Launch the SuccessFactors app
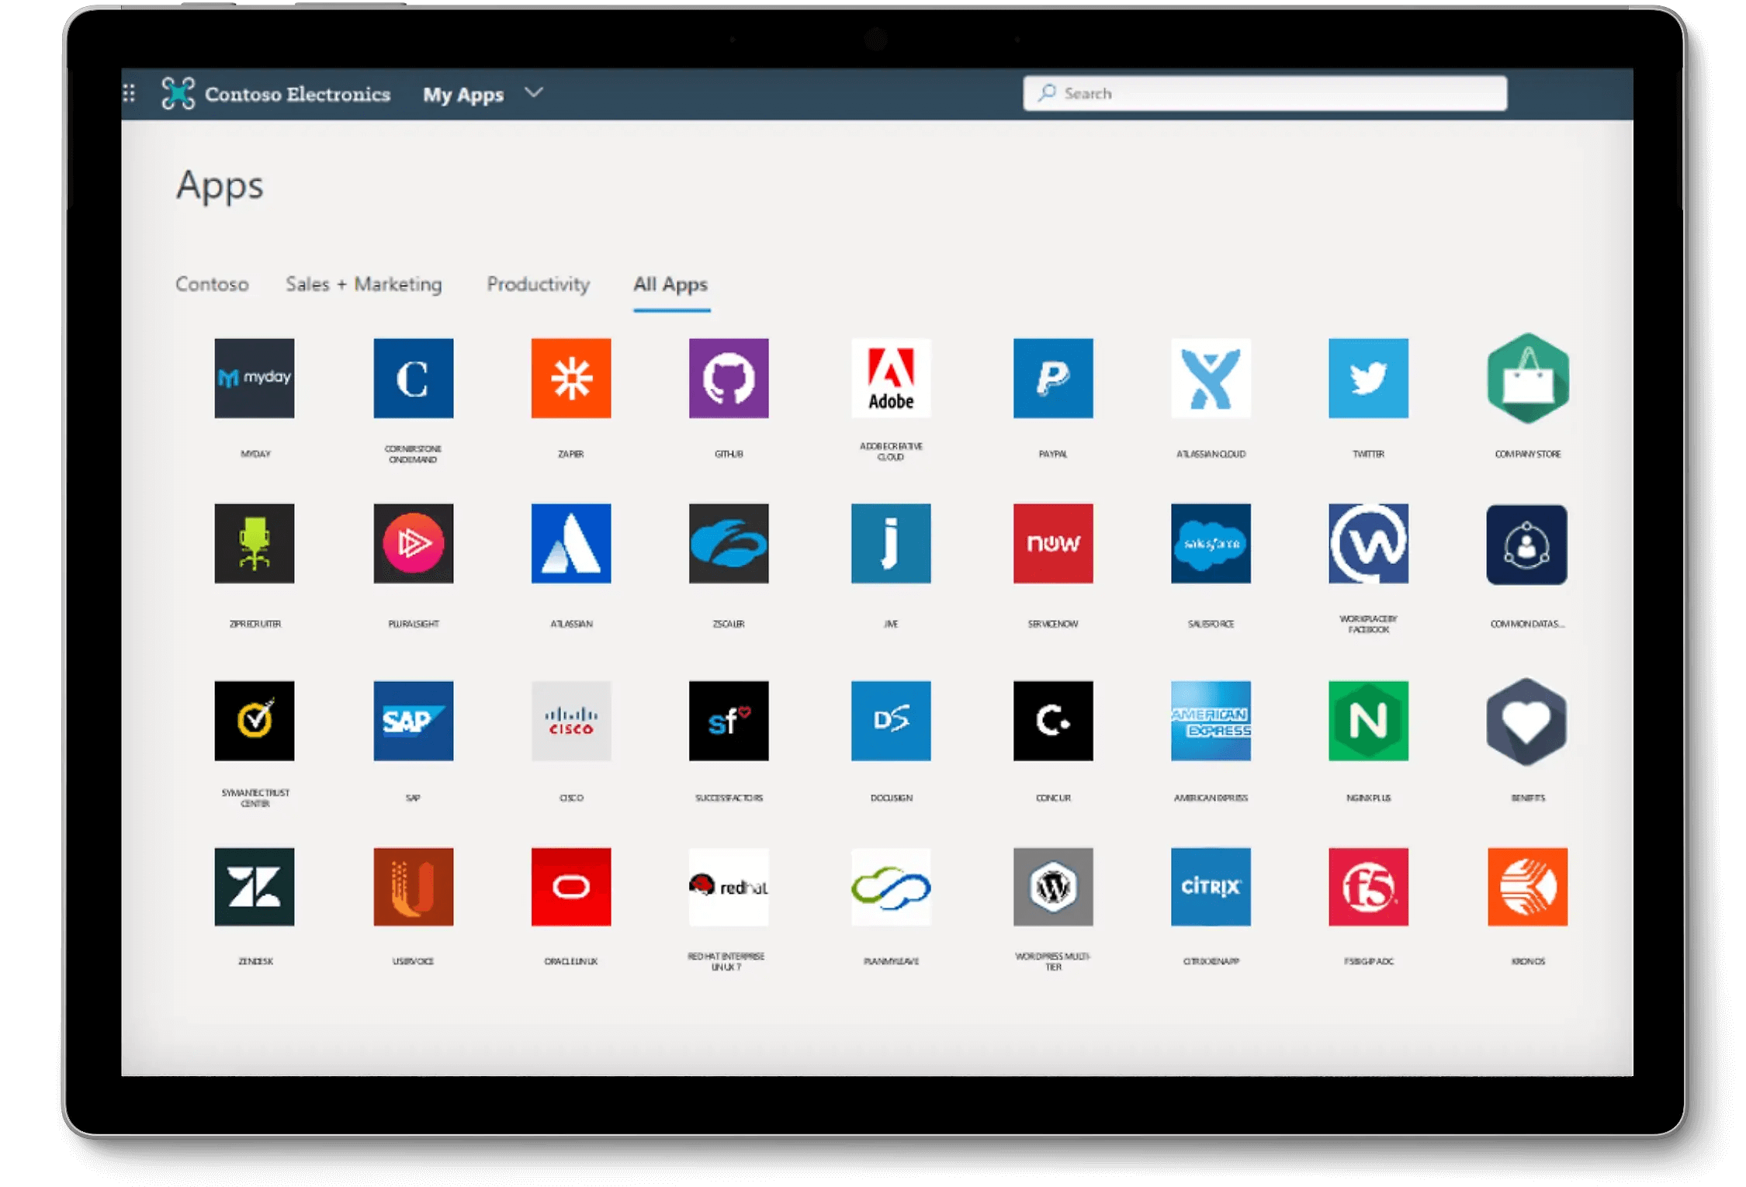The height and width of the screenshot is (1187, 1746). tap(729, 721)
